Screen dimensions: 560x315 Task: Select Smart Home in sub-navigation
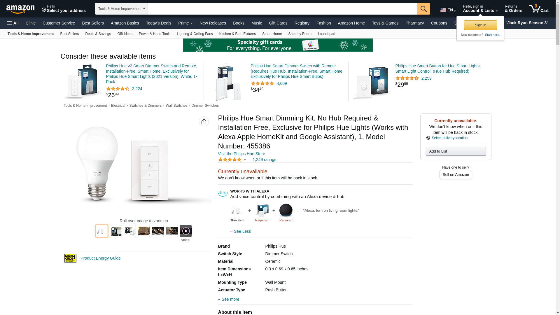tap(272, 34)
